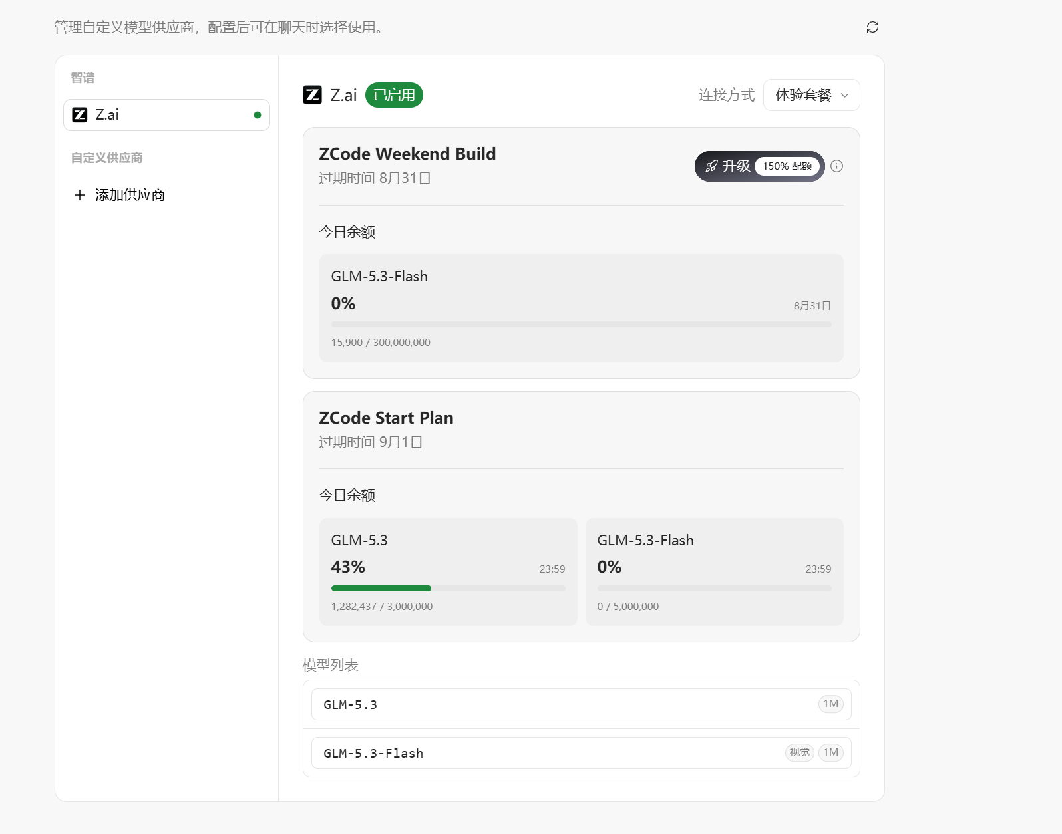Click the 0% value on Start Plan GLM-5.3-Flash card
Viewport: 1062px width, 834px height.
(610, 567)
